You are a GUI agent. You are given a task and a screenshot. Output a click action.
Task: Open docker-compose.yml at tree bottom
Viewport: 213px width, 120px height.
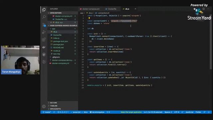pos(61,63)
